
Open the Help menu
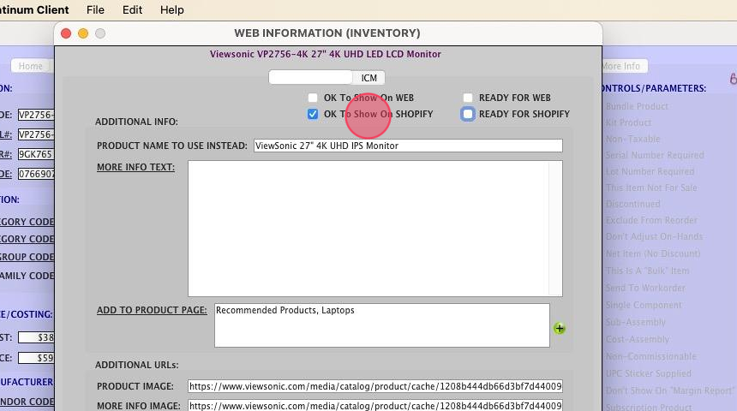[x=172, y=10]
